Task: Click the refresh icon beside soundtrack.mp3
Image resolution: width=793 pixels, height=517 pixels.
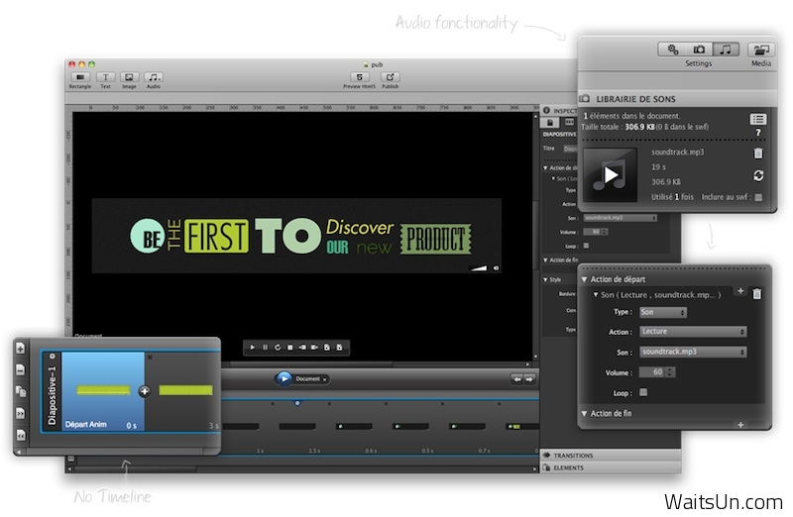Action: [x=758, y=175]
